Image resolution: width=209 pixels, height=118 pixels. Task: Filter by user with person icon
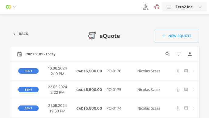tap(190, 54)
